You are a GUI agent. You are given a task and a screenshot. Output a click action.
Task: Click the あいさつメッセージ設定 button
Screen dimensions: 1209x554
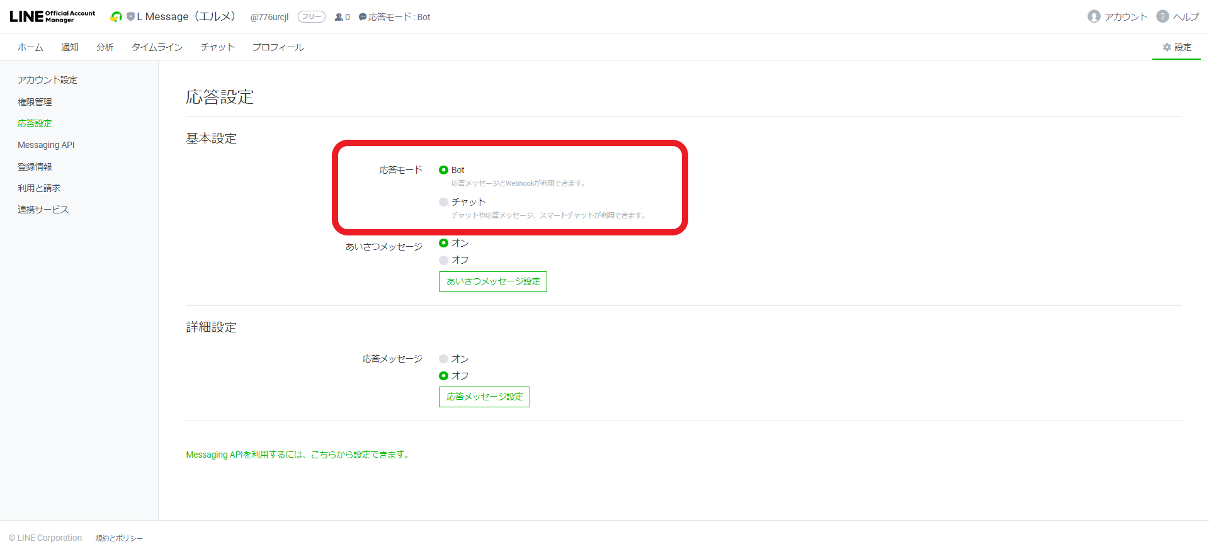493,281
